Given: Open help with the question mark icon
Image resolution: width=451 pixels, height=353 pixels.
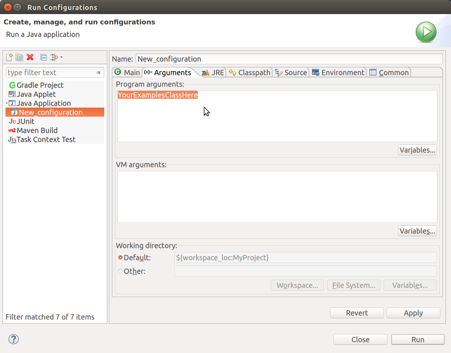Looking at the screenshot, I should coord(14,339).
